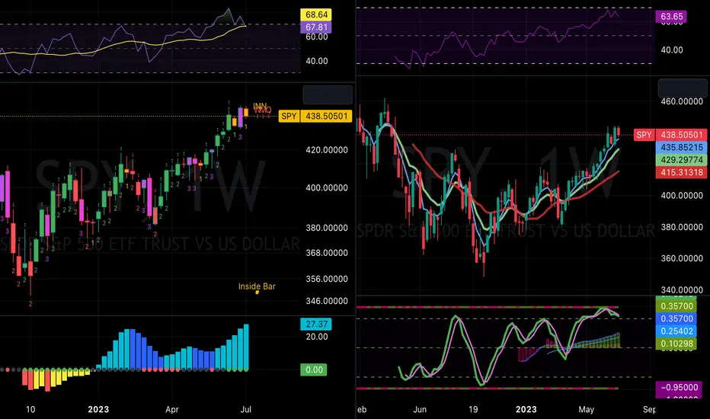
Task: Select 356.00000 on the price axis
Action: coord(327,279)
